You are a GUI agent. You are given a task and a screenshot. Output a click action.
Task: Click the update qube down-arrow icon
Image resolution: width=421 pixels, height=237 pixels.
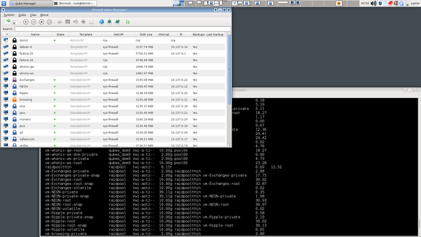84,22
